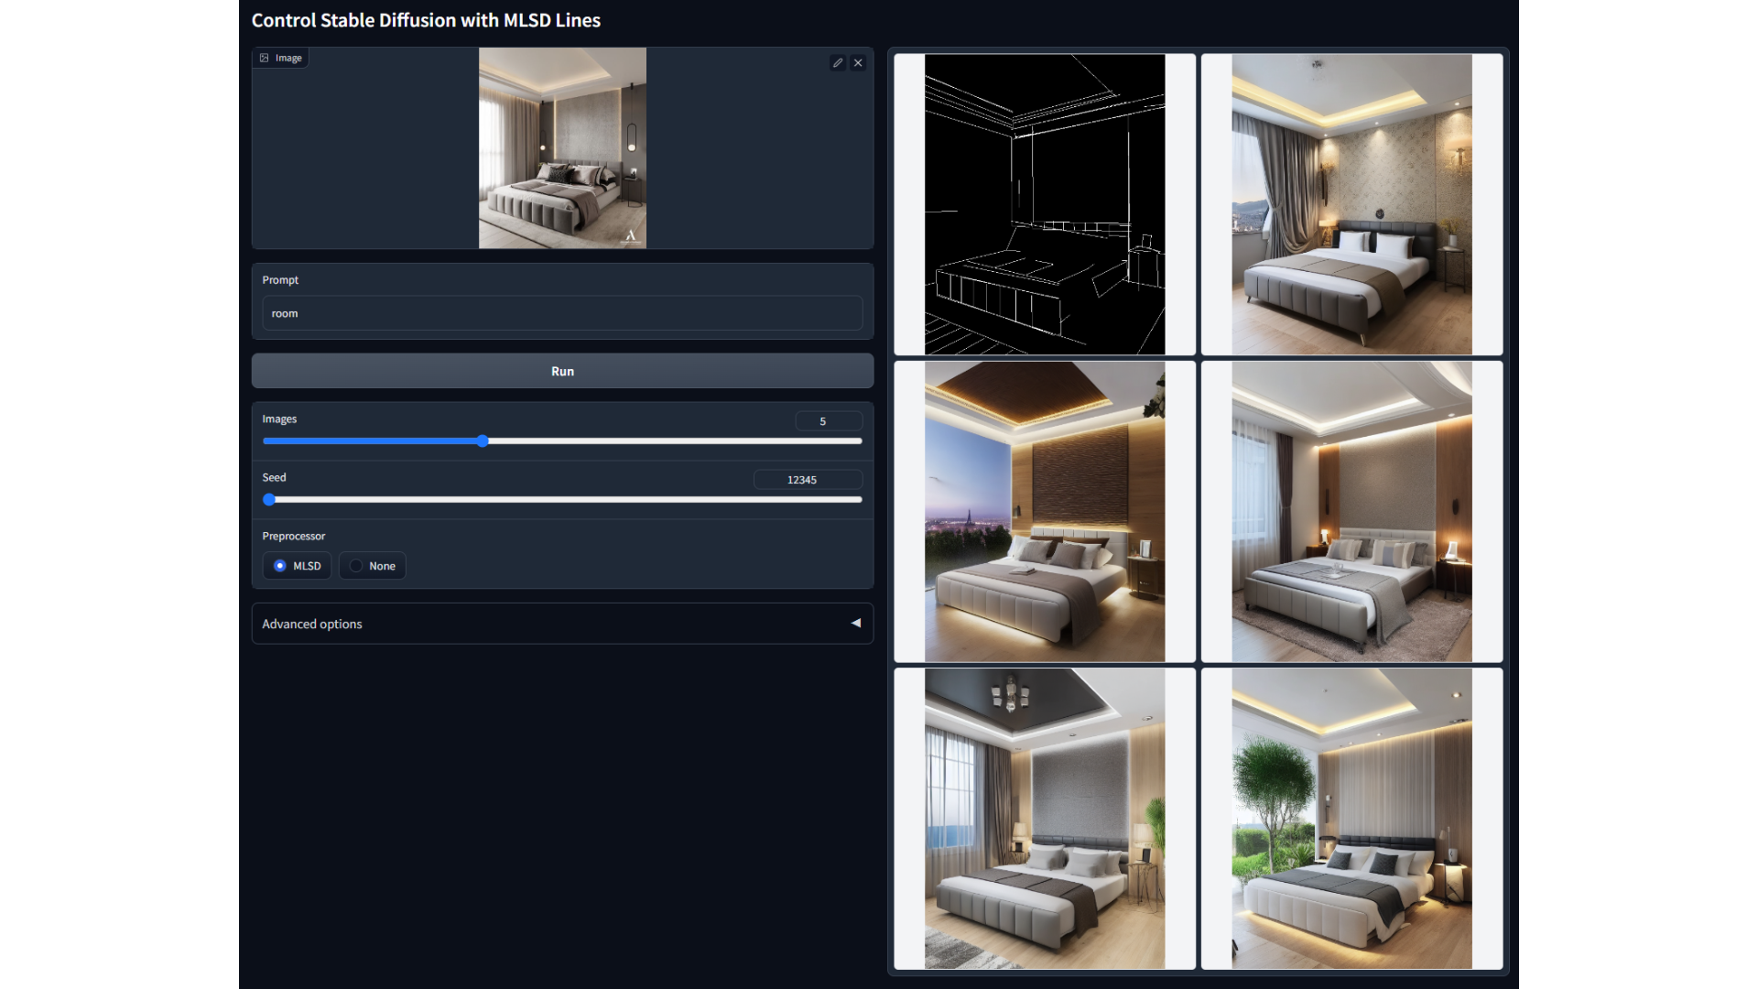Open the Eiffel Tower view bedroom result
1758x989 pixels.
pyautogui.click(x=1044, y=511)
